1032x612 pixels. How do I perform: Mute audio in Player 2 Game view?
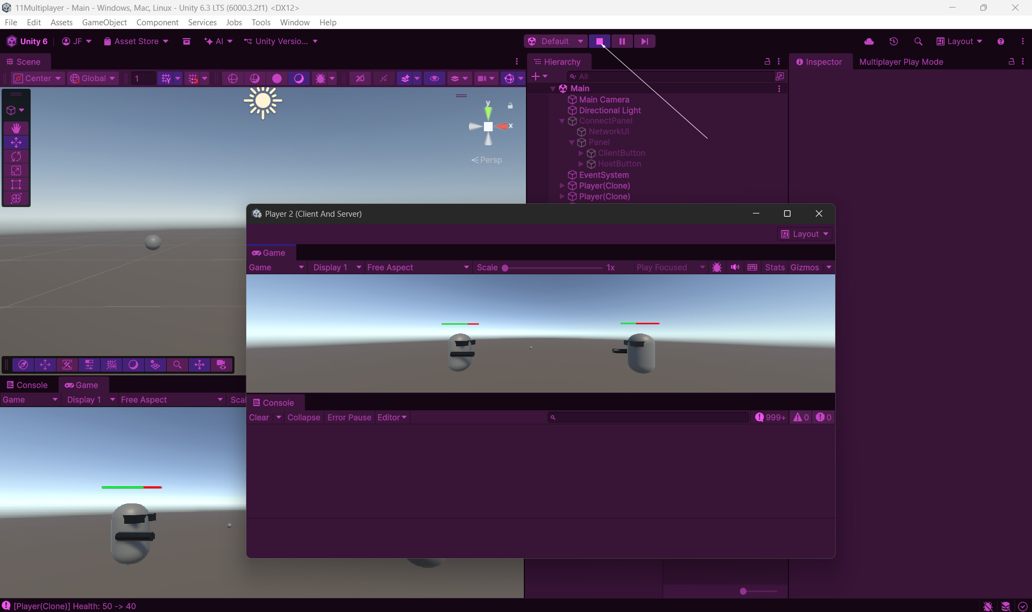(x=735, y=267)
